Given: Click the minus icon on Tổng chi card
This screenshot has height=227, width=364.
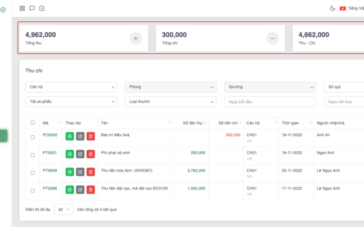Looking at the screenshot, I should [x=272, y=38].
